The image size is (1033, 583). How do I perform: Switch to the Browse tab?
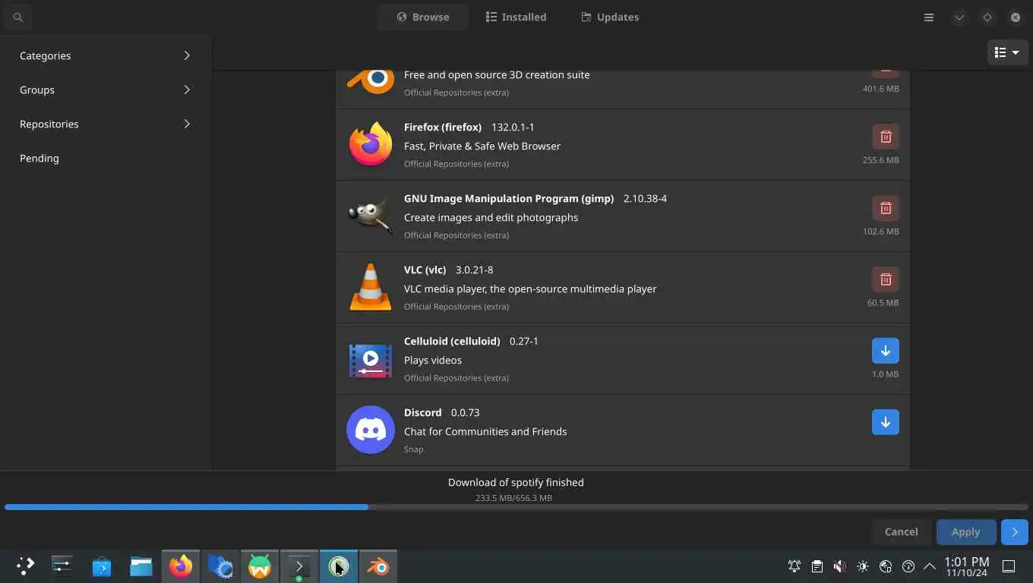tap(422, 17)
